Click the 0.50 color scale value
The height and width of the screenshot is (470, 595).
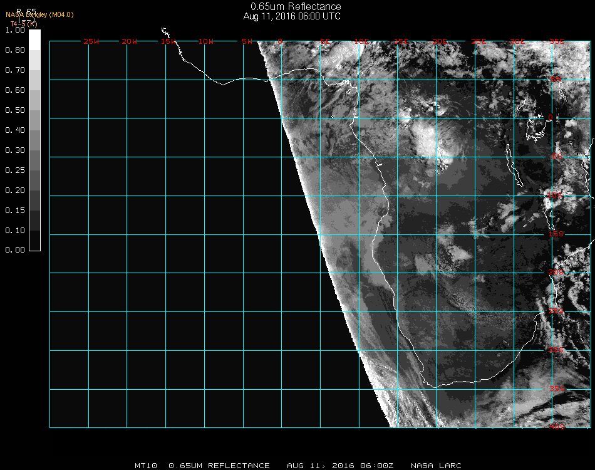coord(15,110)
